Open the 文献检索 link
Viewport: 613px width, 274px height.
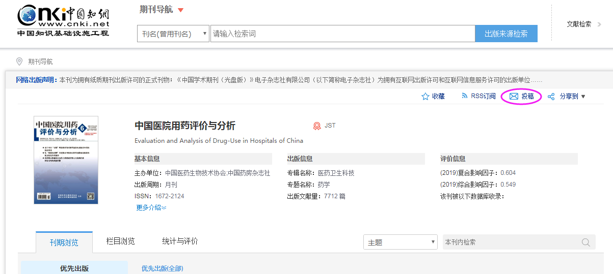click(579, 24)
